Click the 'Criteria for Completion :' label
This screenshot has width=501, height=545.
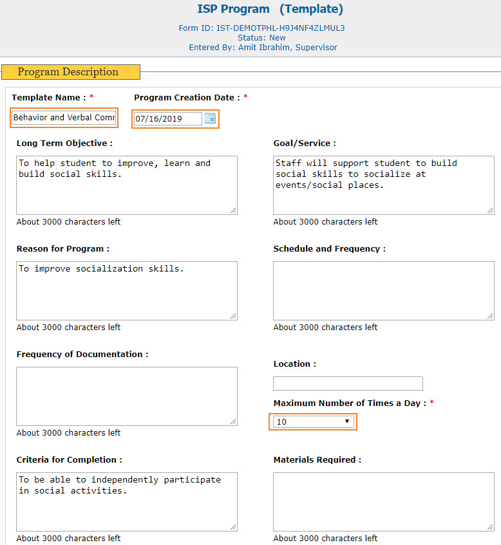point(70,460)
